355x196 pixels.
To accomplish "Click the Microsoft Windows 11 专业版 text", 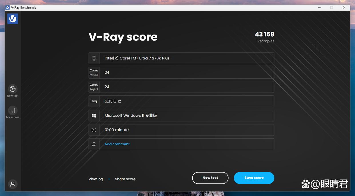I will (131, 115).
